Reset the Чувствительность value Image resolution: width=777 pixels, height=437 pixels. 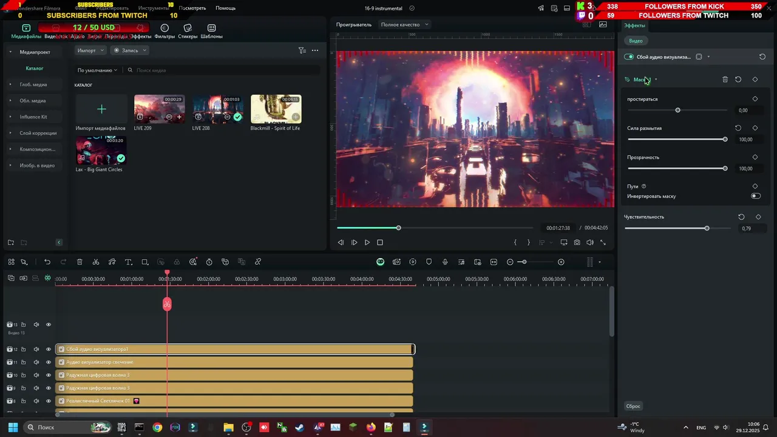click(x=741, y=217)
